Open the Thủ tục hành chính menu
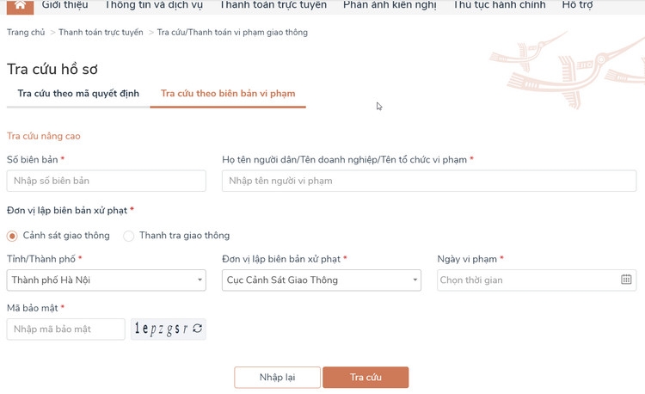645x394 pixels. (x=499, y=5)
